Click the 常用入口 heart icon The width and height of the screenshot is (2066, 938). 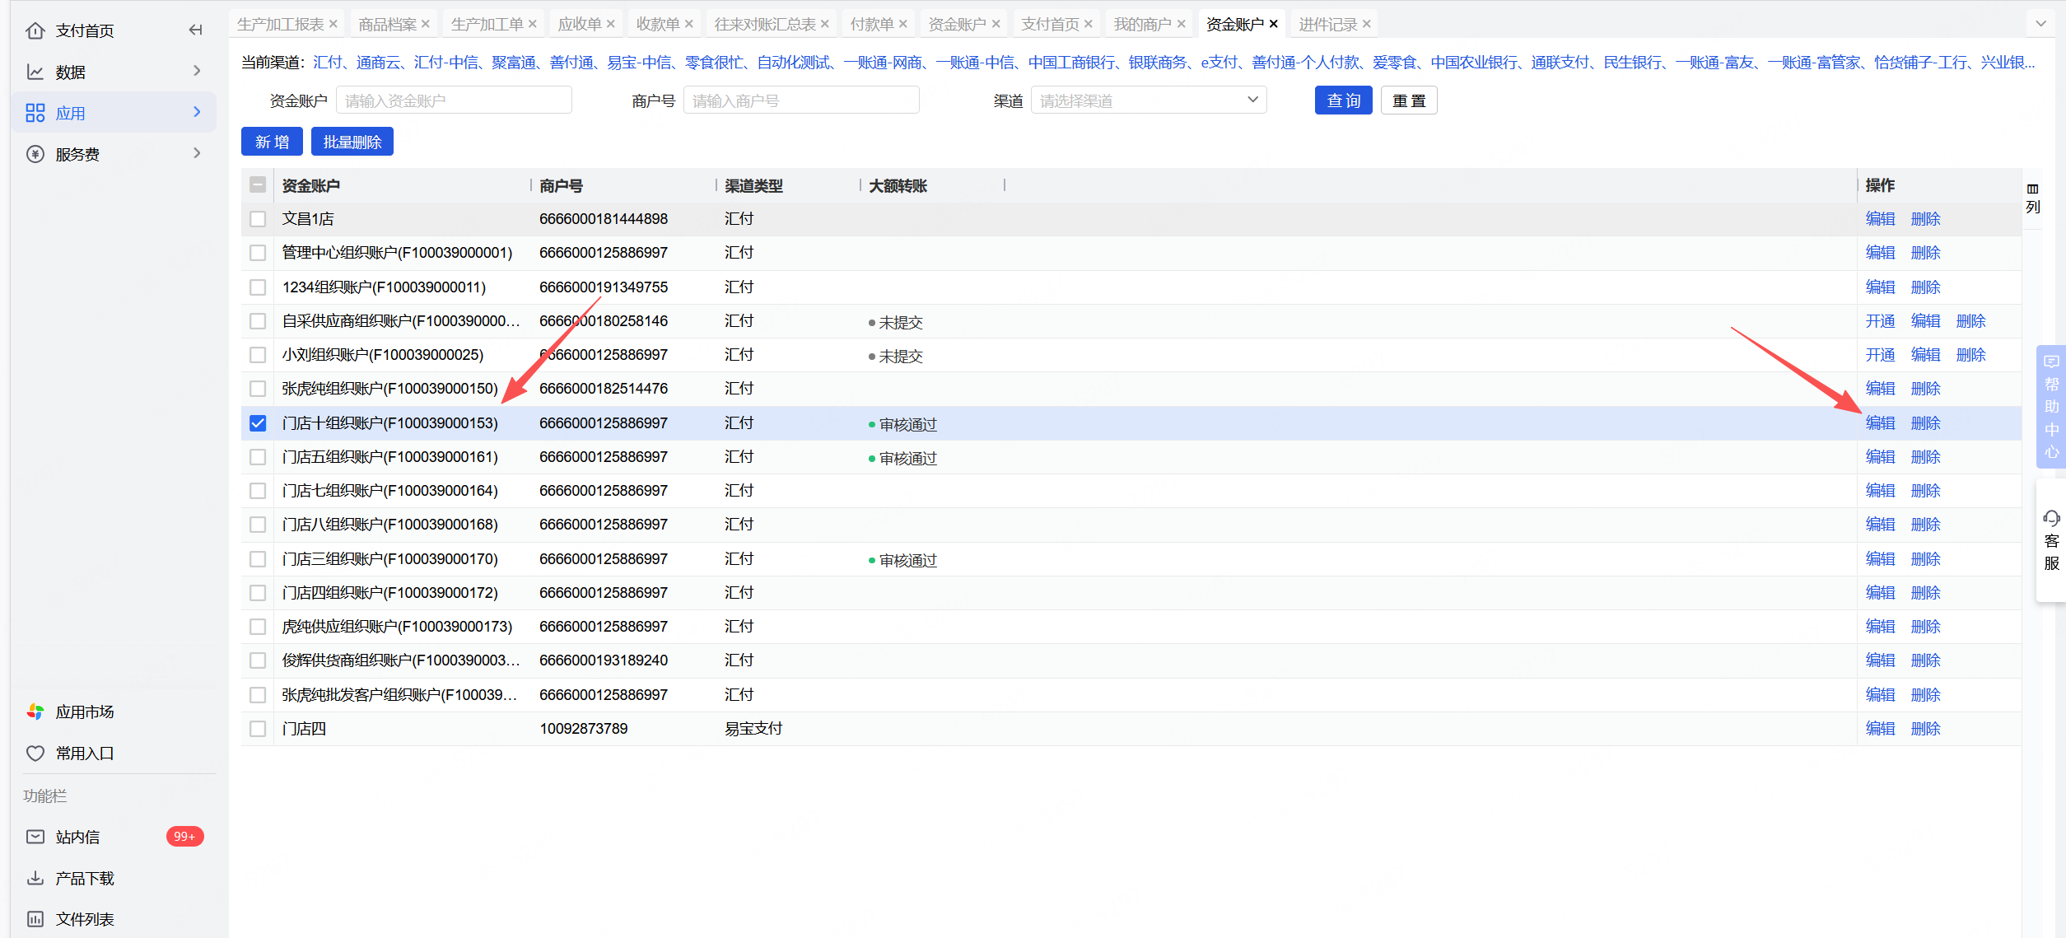point(35,753)
